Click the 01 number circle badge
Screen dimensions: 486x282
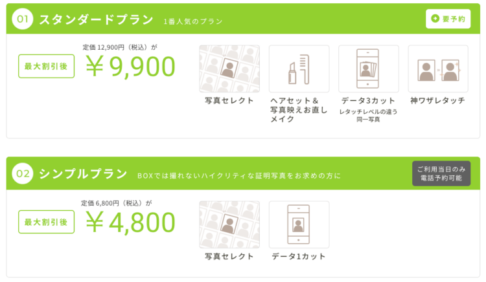tap(22, 19)
